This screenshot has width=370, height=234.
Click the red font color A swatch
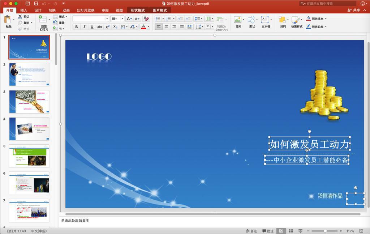pyautogui.click(x=143, y=27)
